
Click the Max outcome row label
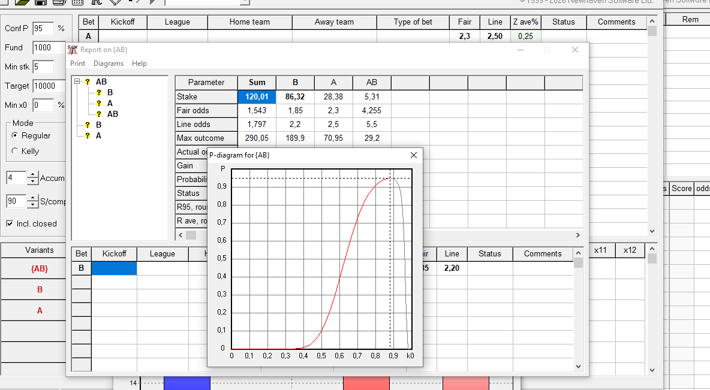point(206,138)
